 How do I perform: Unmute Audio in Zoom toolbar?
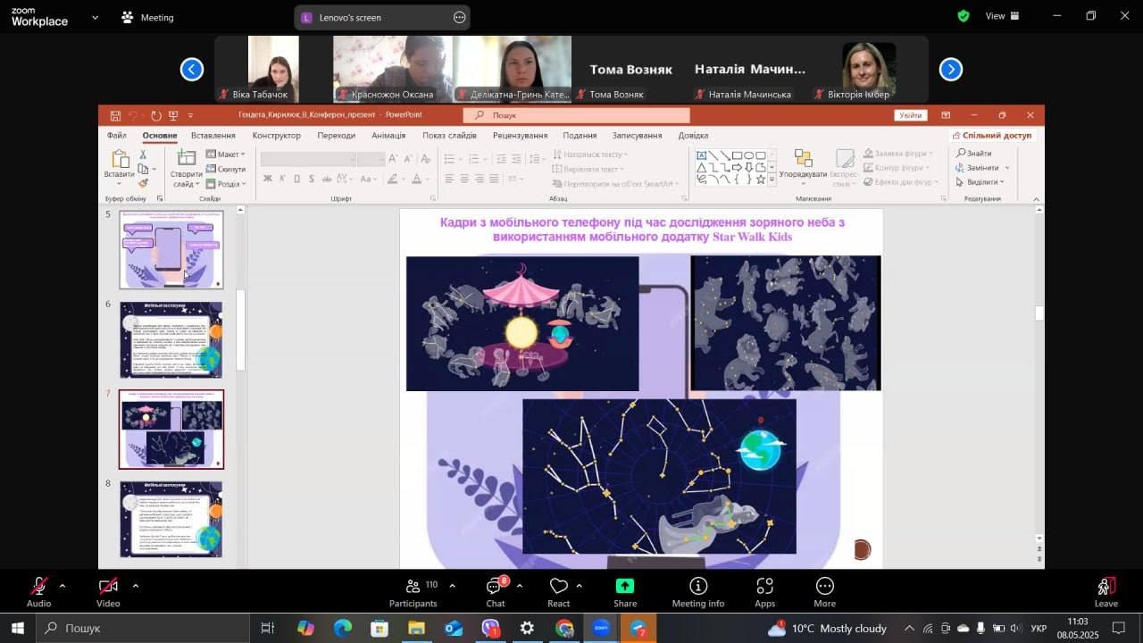(38, 592)
